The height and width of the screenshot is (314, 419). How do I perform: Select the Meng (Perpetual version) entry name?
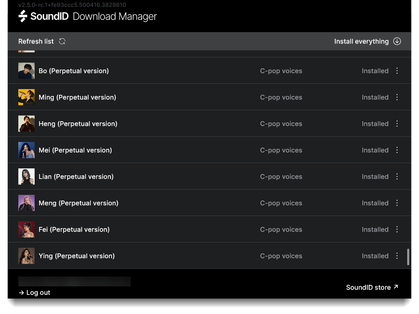pyautogui.click(x=79, y=203)
